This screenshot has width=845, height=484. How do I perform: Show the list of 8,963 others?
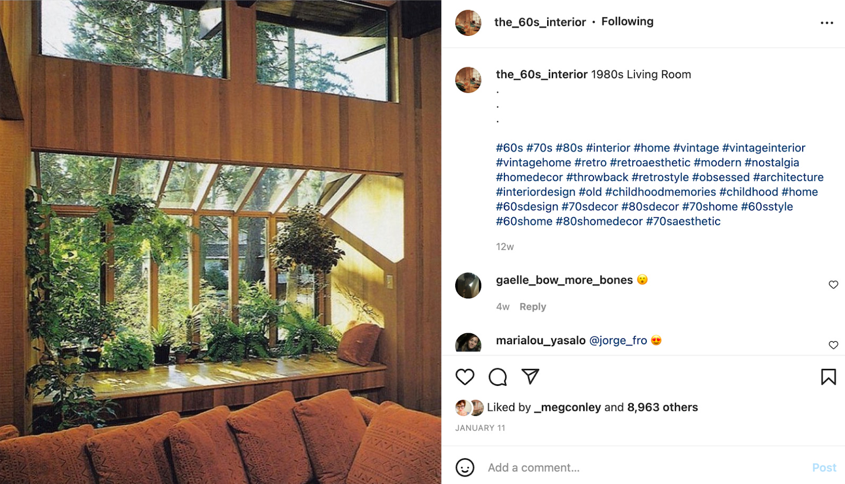tap(662, 407)
